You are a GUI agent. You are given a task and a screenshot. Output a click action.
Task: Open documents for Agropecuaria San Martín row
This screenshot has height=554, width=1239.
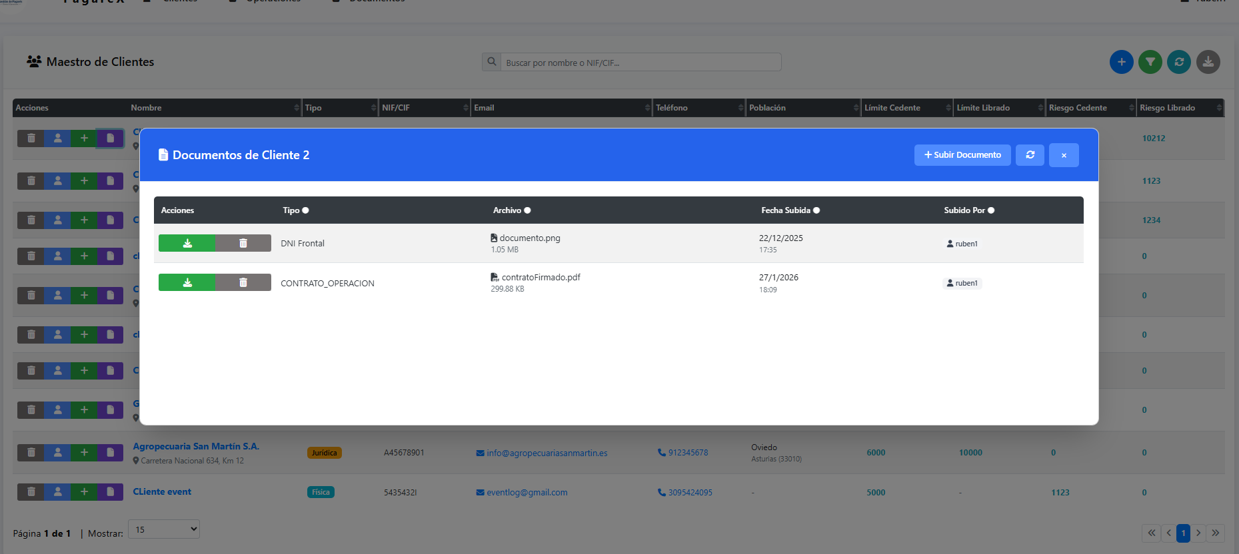click(110, 453)
